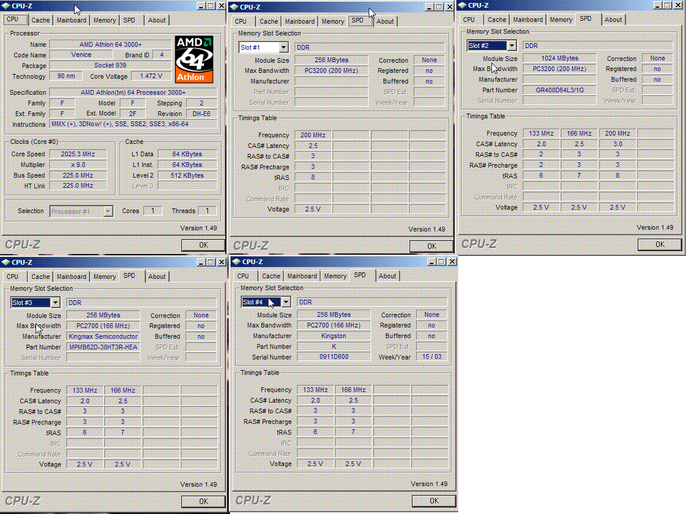
Task: Click the Kingston manufacturer field
Action: [x=333, y=336]
